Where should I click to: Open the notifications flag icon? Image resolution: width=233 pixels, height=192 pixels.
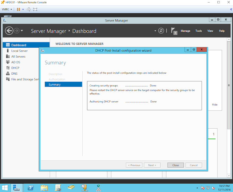pos(174,31)
